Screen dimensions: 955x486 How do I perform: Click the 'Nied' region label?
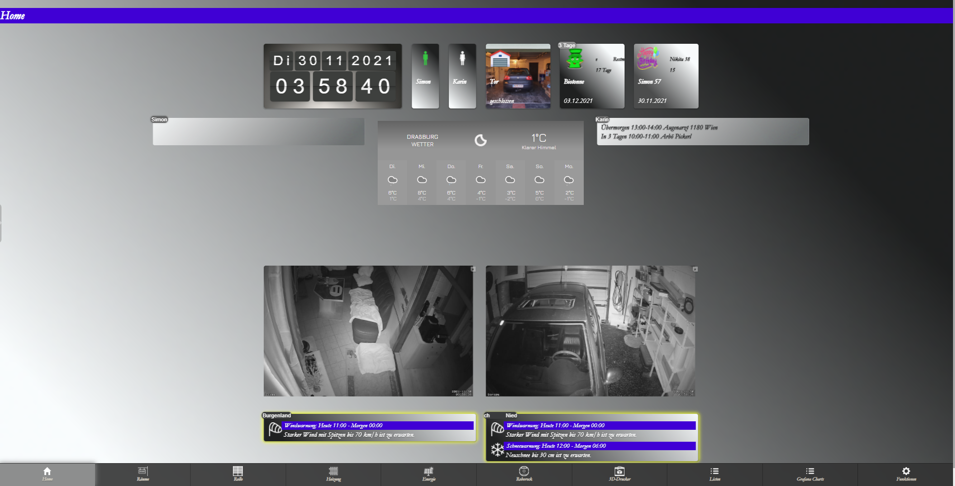click(x=511, y=415)
